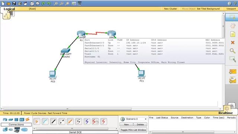
Task: Choose the Hubs device category
Action: click(16, 119)
